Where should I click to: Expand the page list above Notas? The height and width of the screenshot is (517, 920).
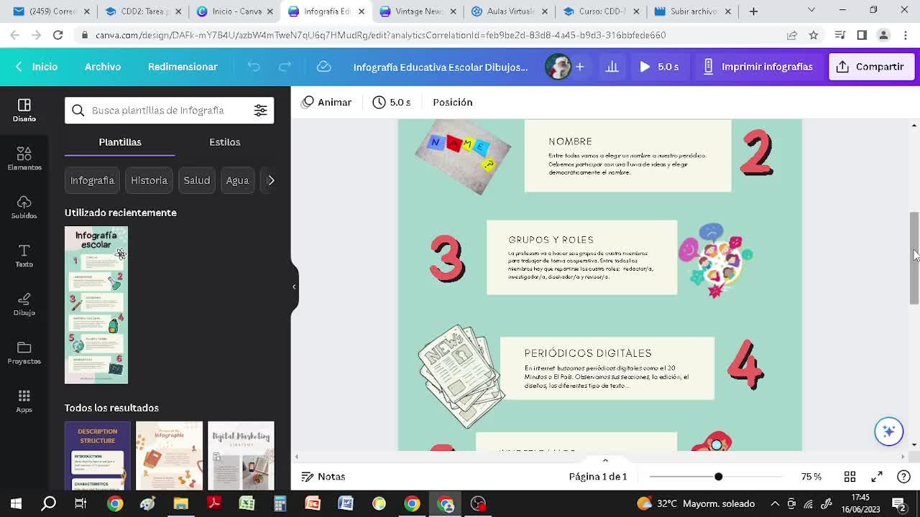pyautogui.click(x=605, y=460)
